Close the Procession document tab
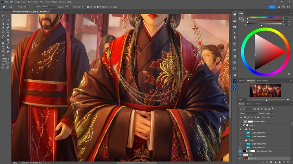The width and height of the screenshot is (293, 164). coord(48,11)
